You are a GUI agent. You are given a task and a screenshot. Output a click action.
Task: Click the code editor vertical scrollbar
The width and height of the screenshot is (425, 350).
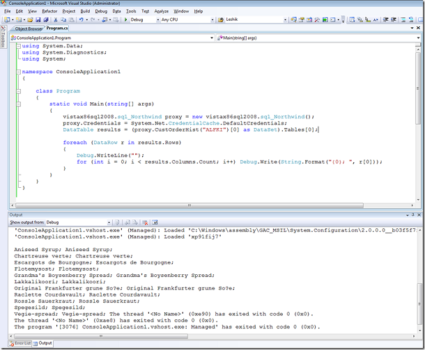coord(418,88)
